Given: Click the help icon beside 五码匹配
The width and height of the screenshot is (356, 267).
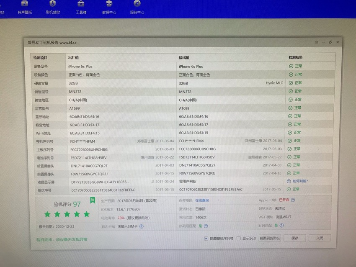Looking at the screenshot, I should click(281, 226).
